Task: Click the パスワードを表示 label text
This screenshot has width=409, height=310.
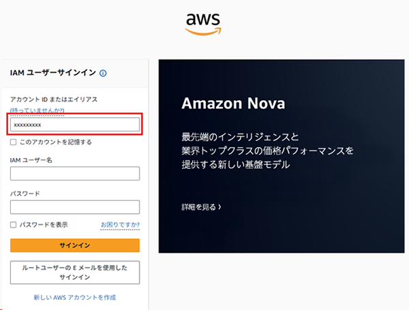Action: tap(44, 225)
